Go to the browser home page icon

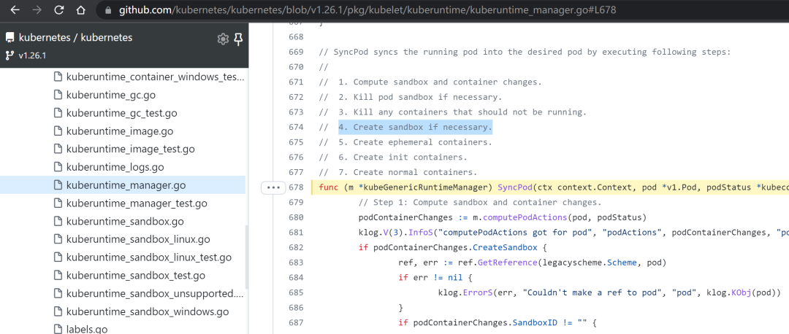[x=80, y=10]
